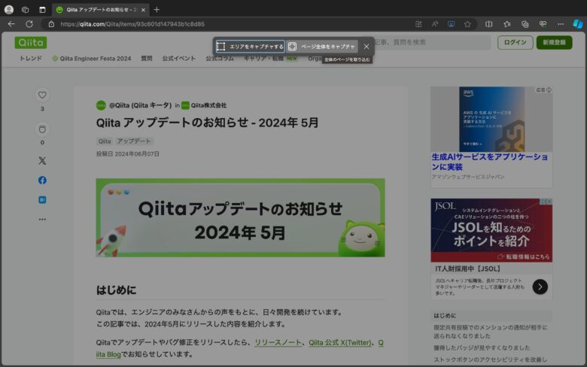View site info lock icon
The width and height of the screenshot is (587, 367).
(51, 24)
